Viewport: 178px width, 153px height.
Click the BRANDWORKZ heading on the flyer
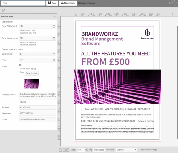pyautogui.click(x=100, y=34)
